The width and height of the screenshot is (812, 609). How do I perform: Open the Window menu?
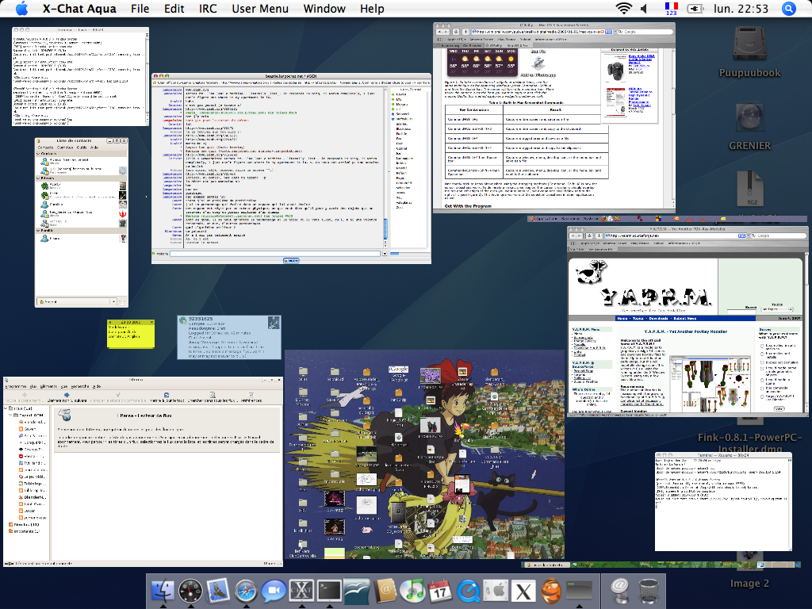324,8
